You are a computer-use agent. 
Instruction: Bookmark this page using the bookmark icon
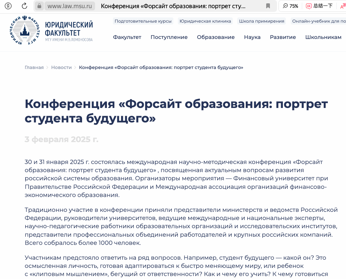pyautogui.click(x=268, y=6)
